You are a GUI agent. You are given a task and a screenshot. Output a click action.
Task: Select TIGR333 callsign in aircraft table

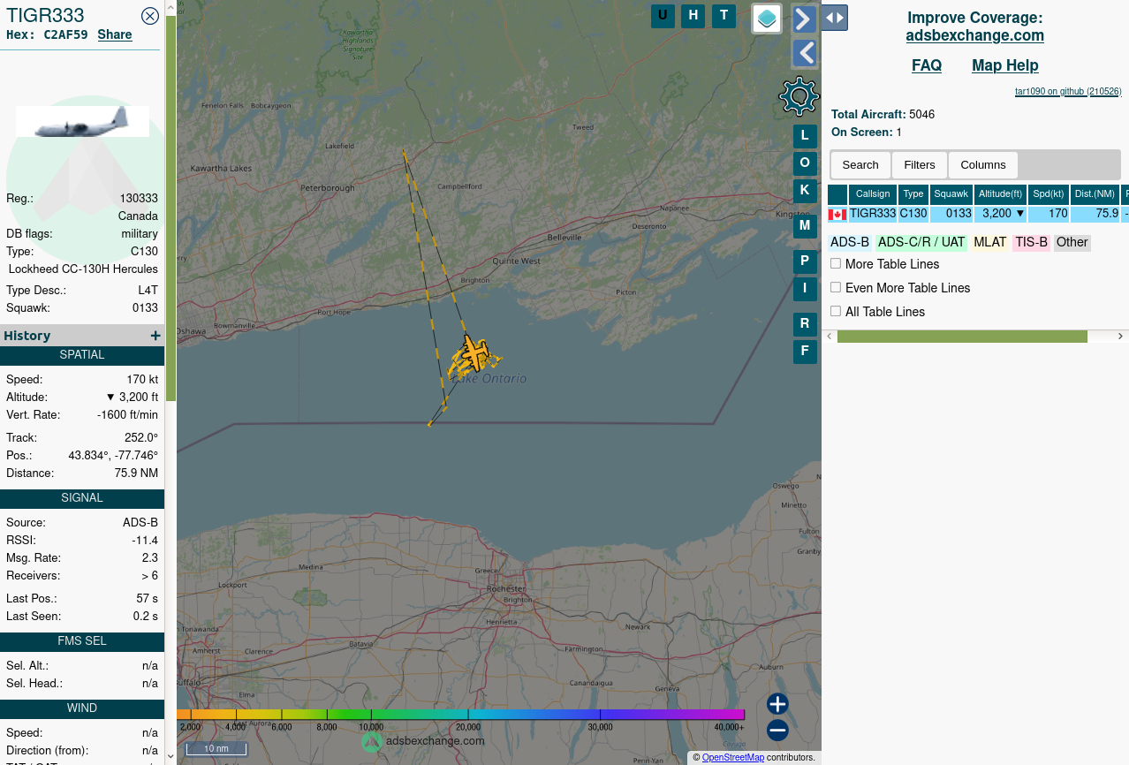(873, 214)
